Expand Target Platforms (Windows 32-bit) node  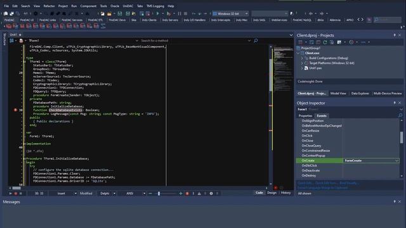(x=302, y=63)
